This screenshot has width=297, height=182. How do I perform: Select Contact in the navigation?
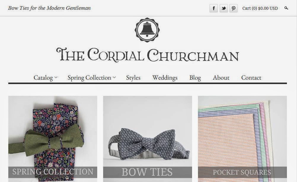(251, 78)
